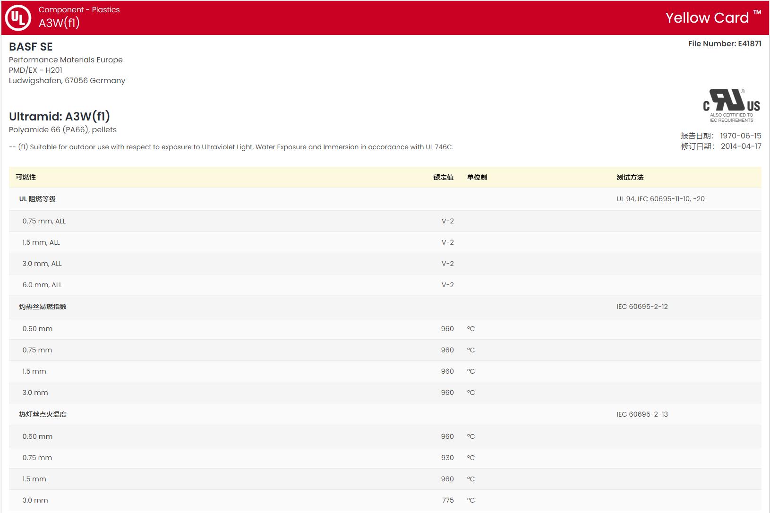Viewport: 770px width, 513px height.
Task: Click the 930 value in ignition temperature
Action: (x=447, y=458)
